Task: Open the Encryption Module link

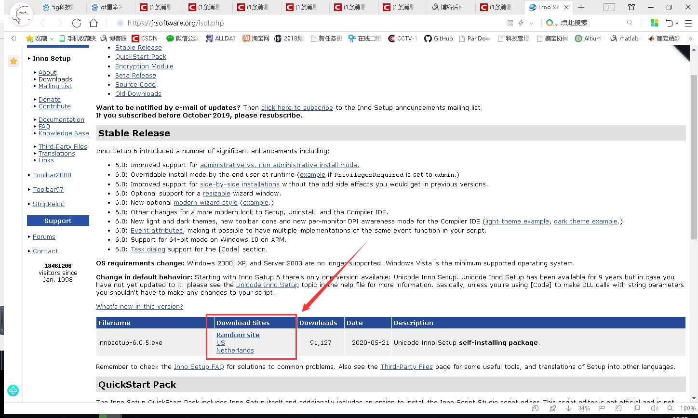Action: coord(144,66)
